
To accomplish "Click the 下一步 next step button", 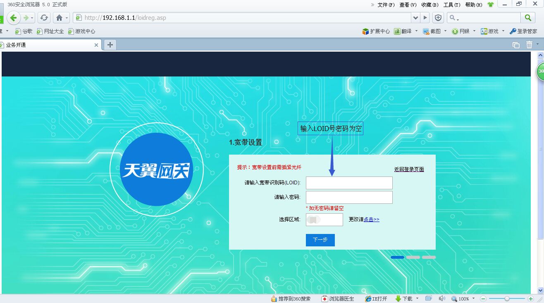I will pyautogui.click(x=320, y=240).
